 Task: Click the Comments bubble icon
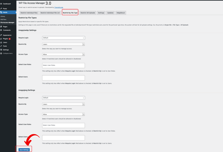click(1, 30)
